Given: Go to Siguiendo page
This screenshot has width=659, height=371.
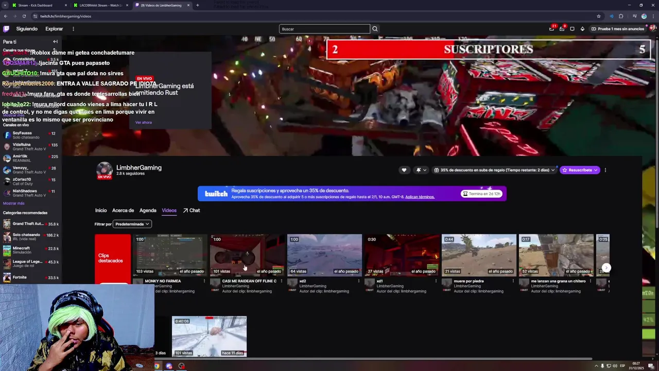Looking at the screenshot, I should (x=27, y=29).
